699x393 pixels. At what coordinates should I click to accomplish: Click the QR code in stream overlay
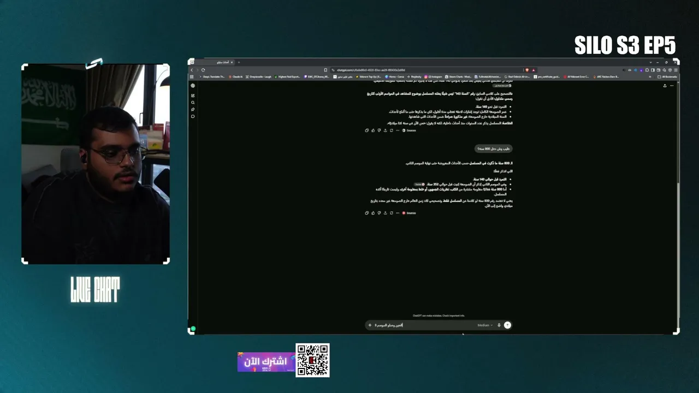(x=312, y=360)
